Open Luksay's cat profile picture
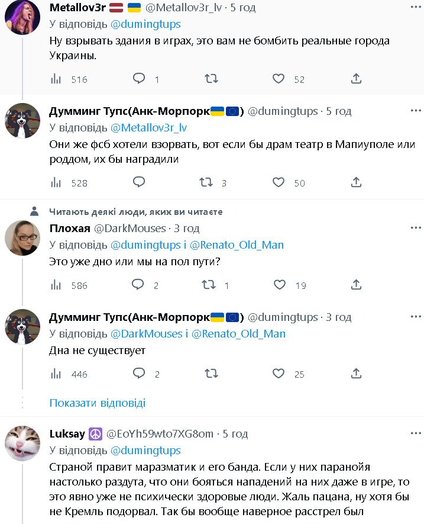Image resolution: width=424 pixels, height=524 pixels. click(22, 445)
